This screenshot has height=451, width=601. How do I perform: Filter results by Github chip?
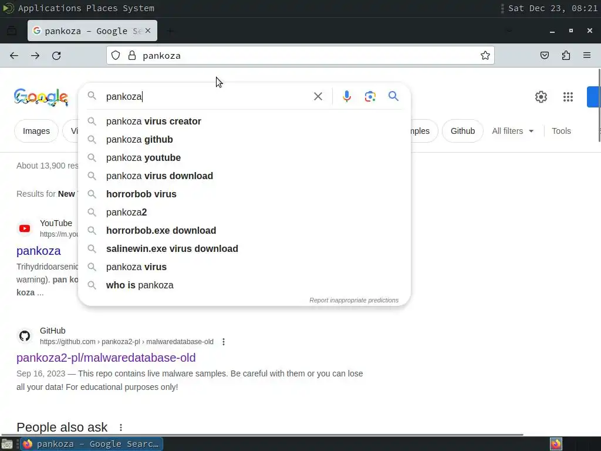[462, 131]
